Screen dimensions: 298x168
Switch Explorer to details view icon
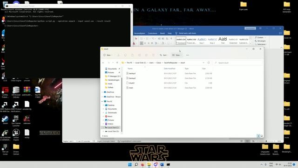(x=258, y=136)
